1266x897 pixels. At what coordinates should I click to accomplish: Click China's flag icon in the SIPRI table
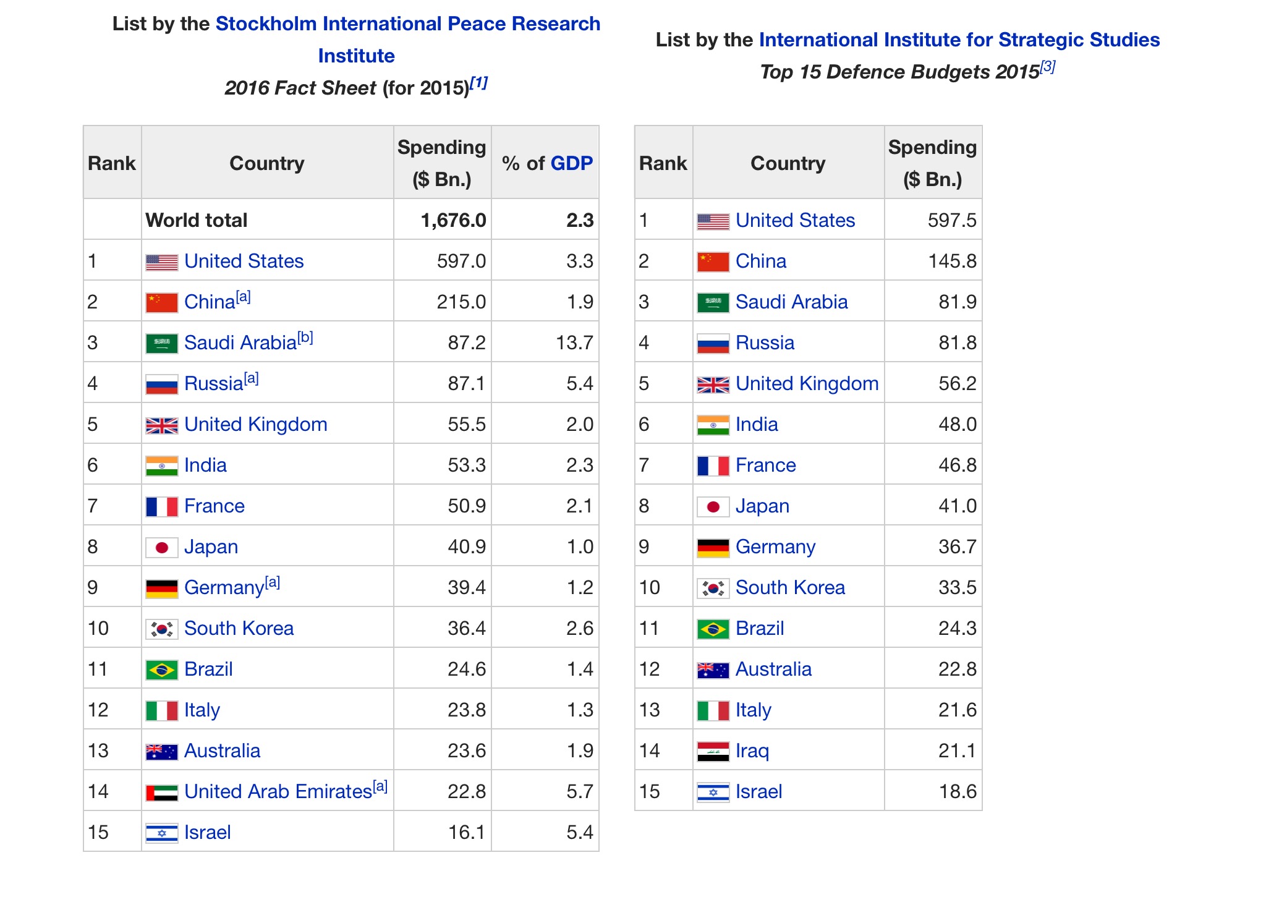(x=162, y=303)
